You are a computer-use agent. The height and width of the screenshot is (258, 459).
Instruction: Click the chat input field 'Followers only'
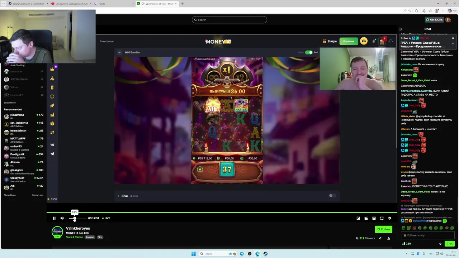428,235
